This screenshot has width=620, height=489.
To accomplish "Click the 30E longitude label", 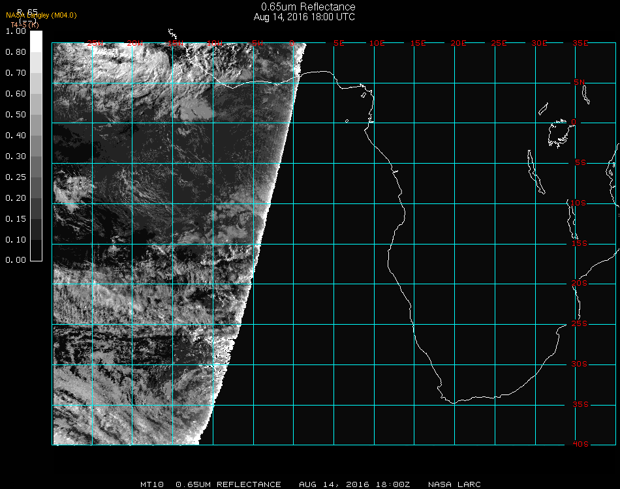I will coord(539,43).
